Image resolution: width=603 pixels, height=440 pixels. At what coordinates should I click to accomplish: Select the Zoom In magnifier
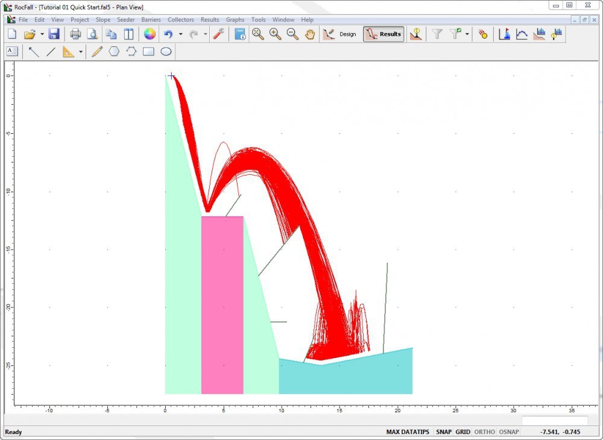click(276, 34)
